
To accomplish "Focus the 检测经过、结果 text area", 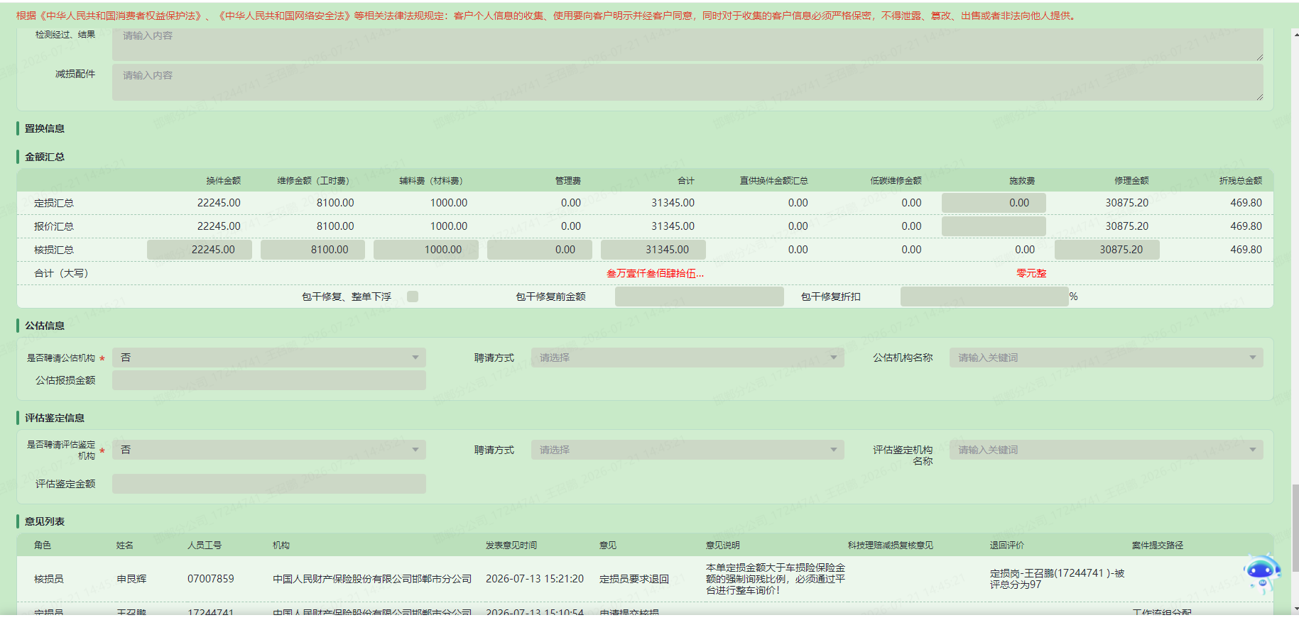I will point(687,44).
